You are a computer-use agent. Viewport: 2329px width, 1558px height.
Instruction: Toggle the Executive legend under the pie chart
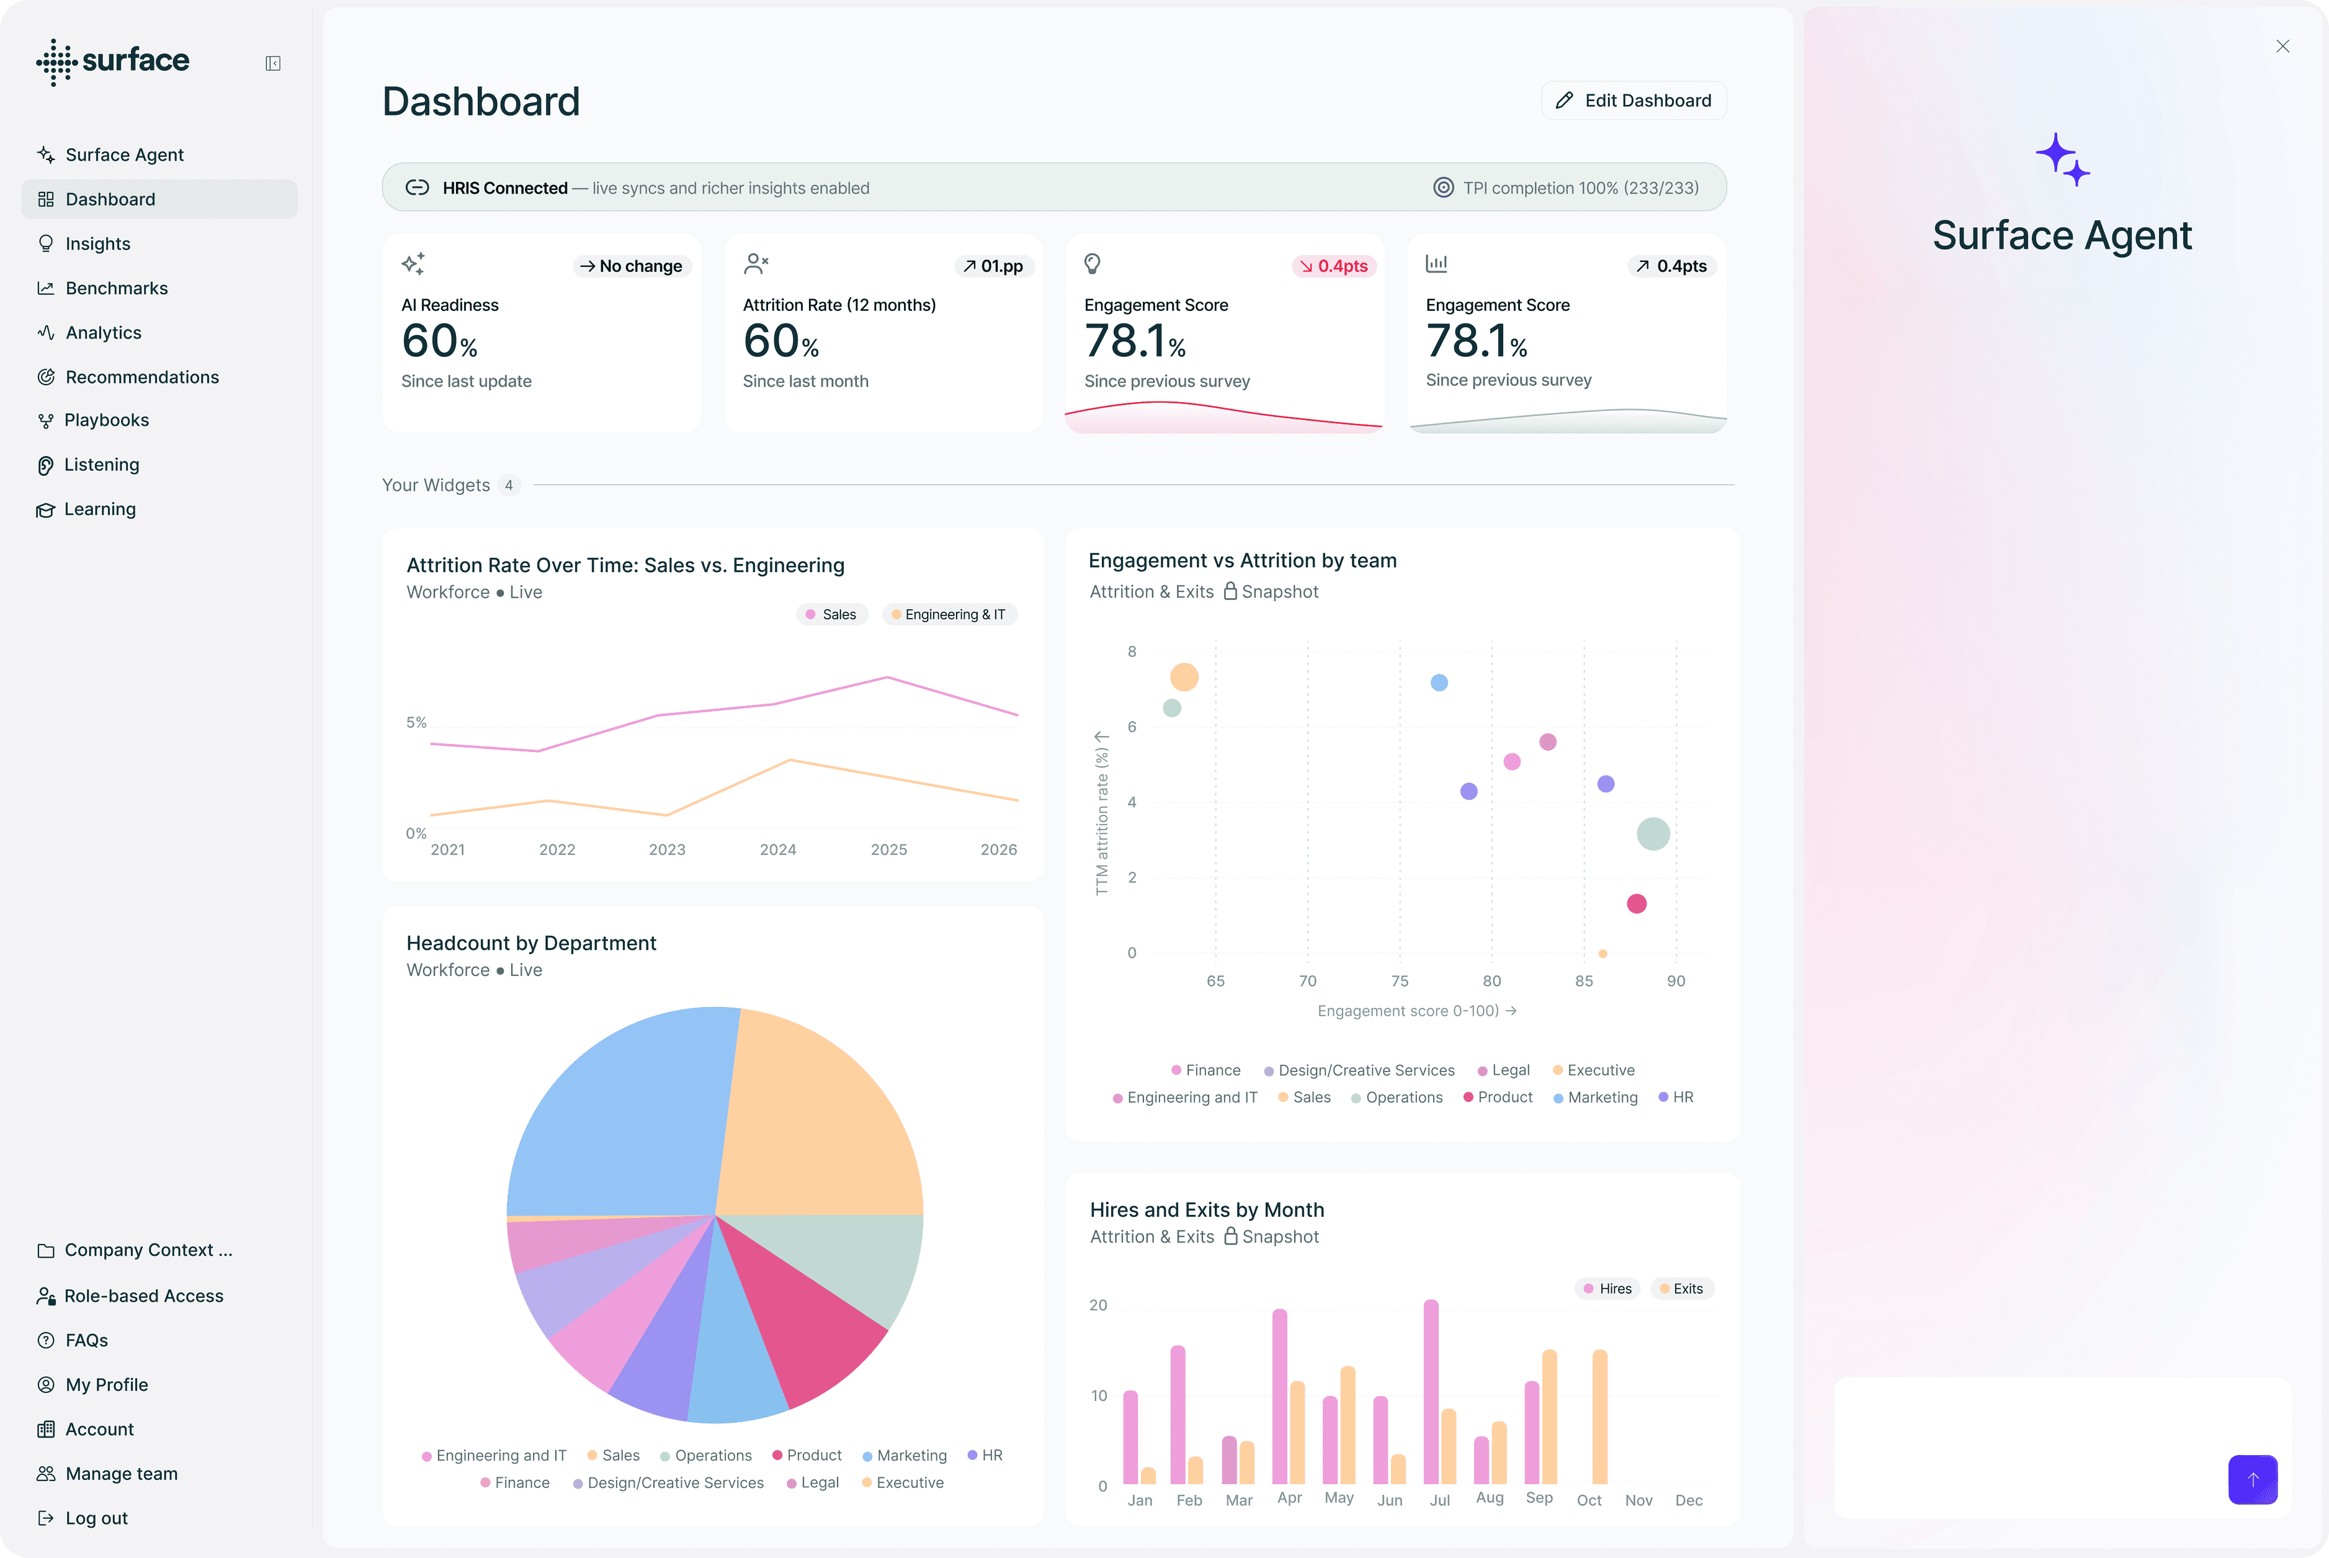[x=902, y=1484]
